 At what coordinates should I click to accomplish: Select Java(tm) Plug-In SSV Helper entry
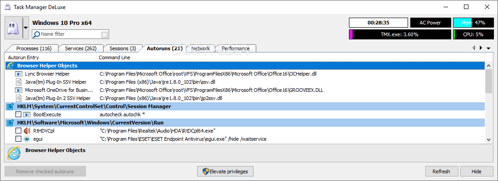[56, 82]
